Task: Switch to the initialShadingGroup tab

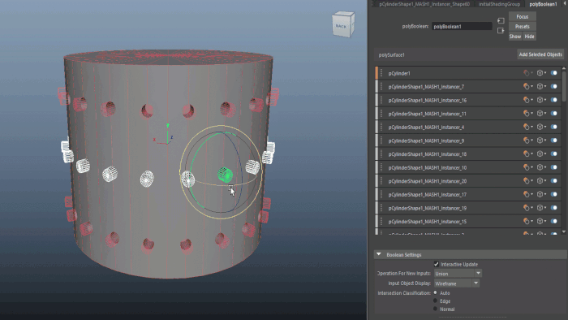Action: tap(499, 4)
